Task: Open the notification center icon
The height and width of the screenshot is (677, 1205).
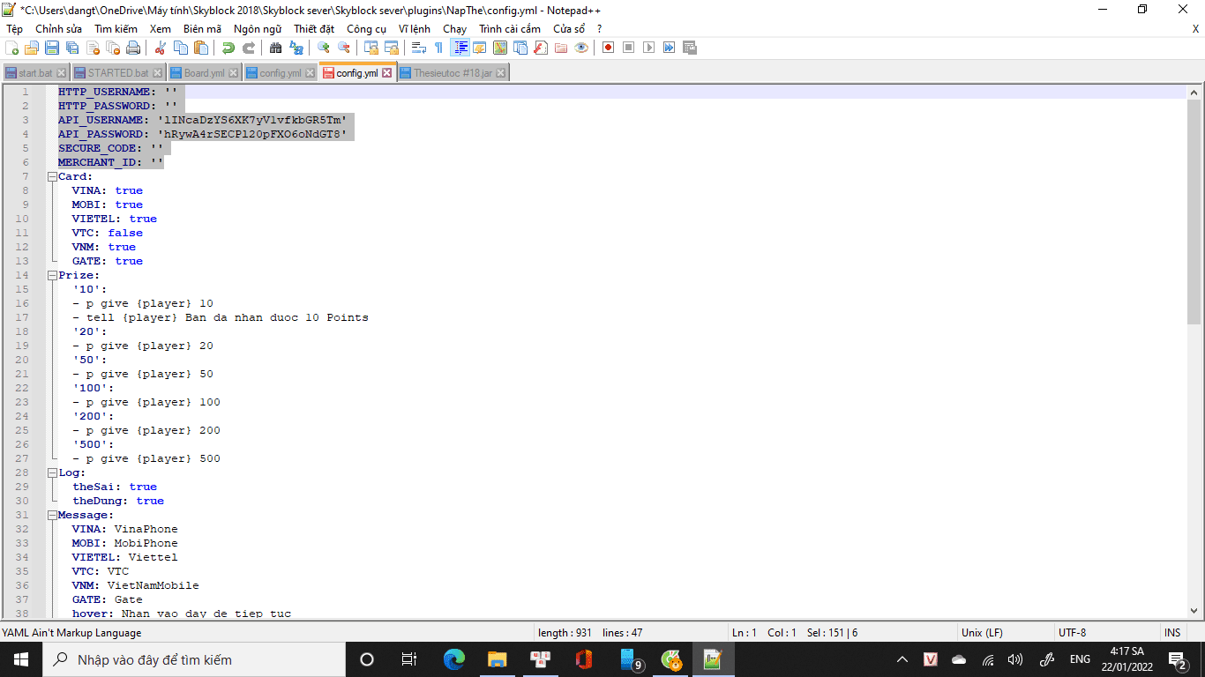Action: coord(1177,659)
